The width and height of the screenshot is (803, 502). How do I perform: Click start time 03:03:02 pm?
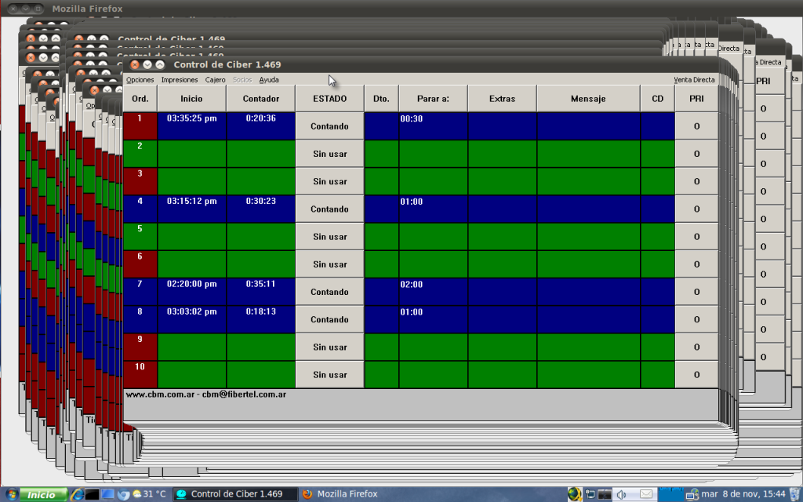pyautogui.click(x=191, y=312)
